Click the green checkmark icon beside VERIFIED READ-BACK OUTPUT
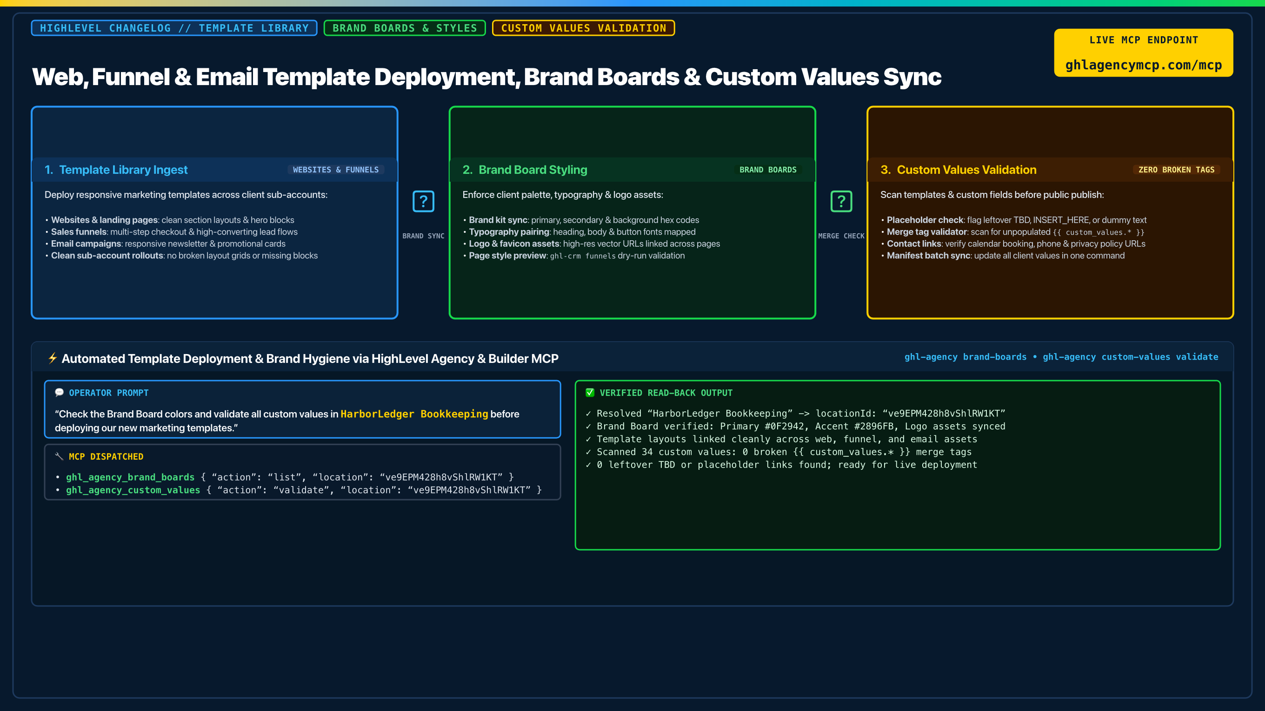The height and width of the screenshot is (711, 1265). coord(590,393)
